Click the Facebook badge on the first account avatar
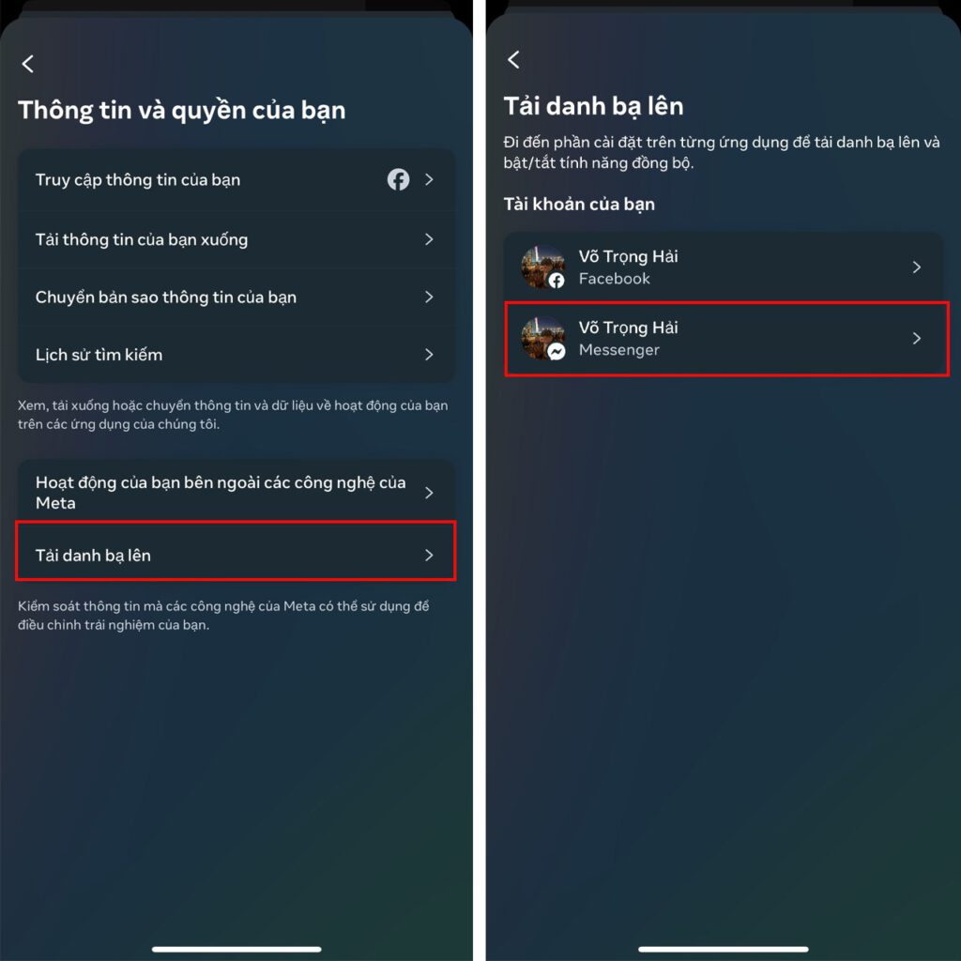 557,281
